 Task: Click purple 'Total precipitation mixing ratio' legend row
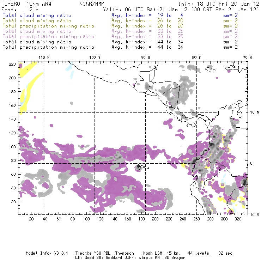point(48,37)
